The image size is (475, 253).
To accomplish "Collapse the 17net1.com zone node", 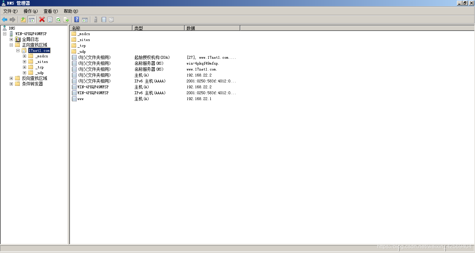I will [18, 50].
